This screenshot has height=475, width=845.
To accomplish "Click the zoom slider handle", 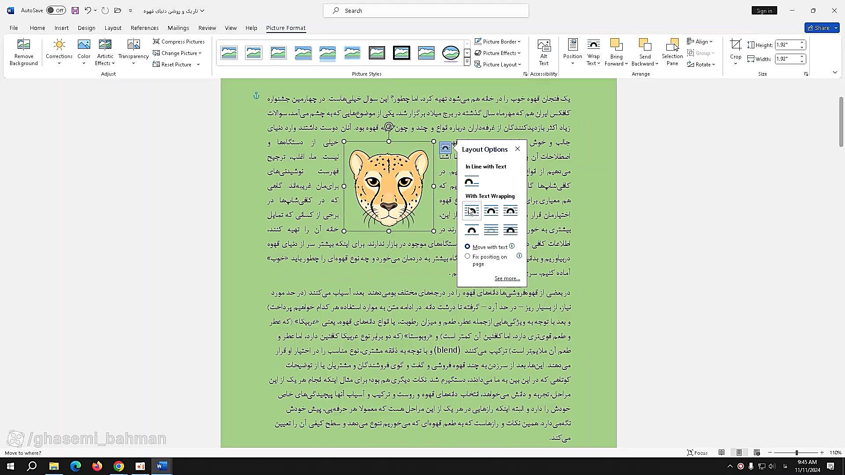I will (796, 453).
